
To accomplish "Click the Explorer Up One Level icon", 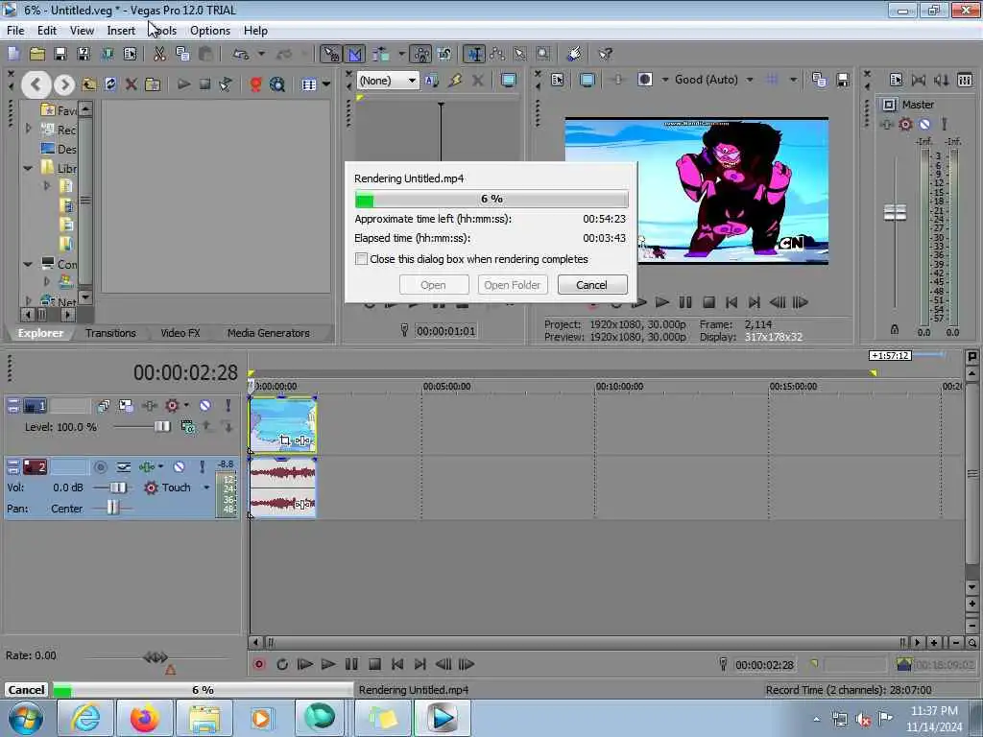I will (89, 84).
